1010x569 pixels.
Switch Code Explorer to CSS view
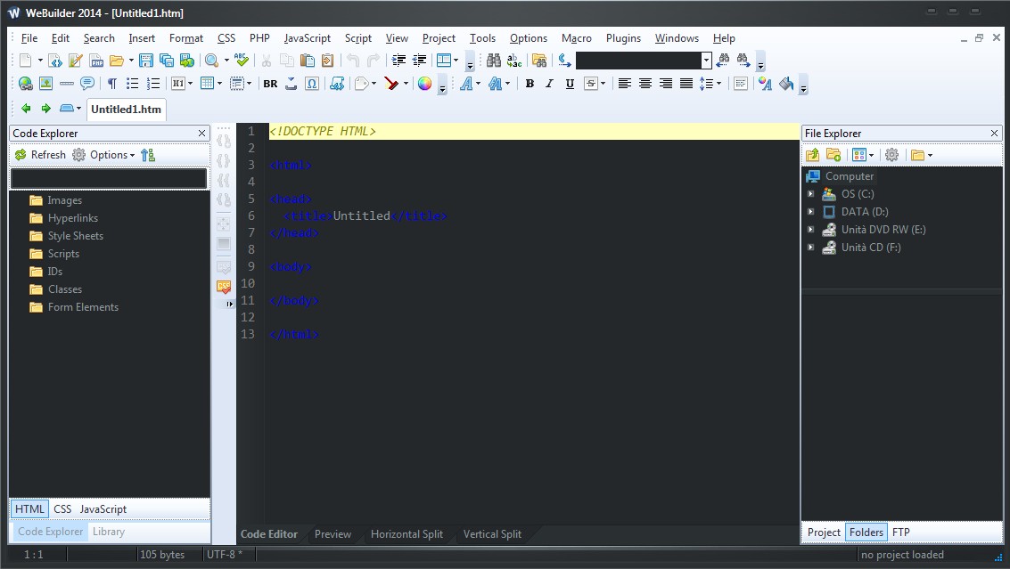62,509
